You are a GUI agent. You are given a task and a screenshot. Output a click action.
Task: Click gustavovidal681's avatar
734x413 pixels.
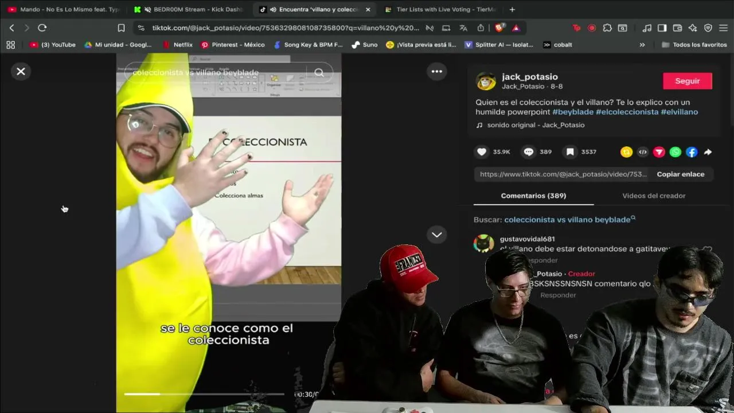click(x=483, y=243)
